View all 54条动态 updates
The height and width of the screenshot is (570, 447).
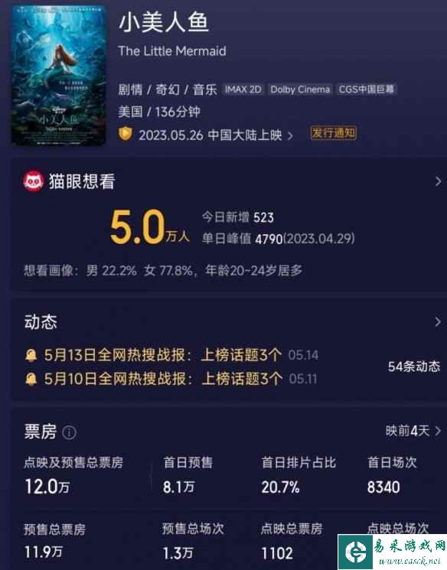point(414,366)
